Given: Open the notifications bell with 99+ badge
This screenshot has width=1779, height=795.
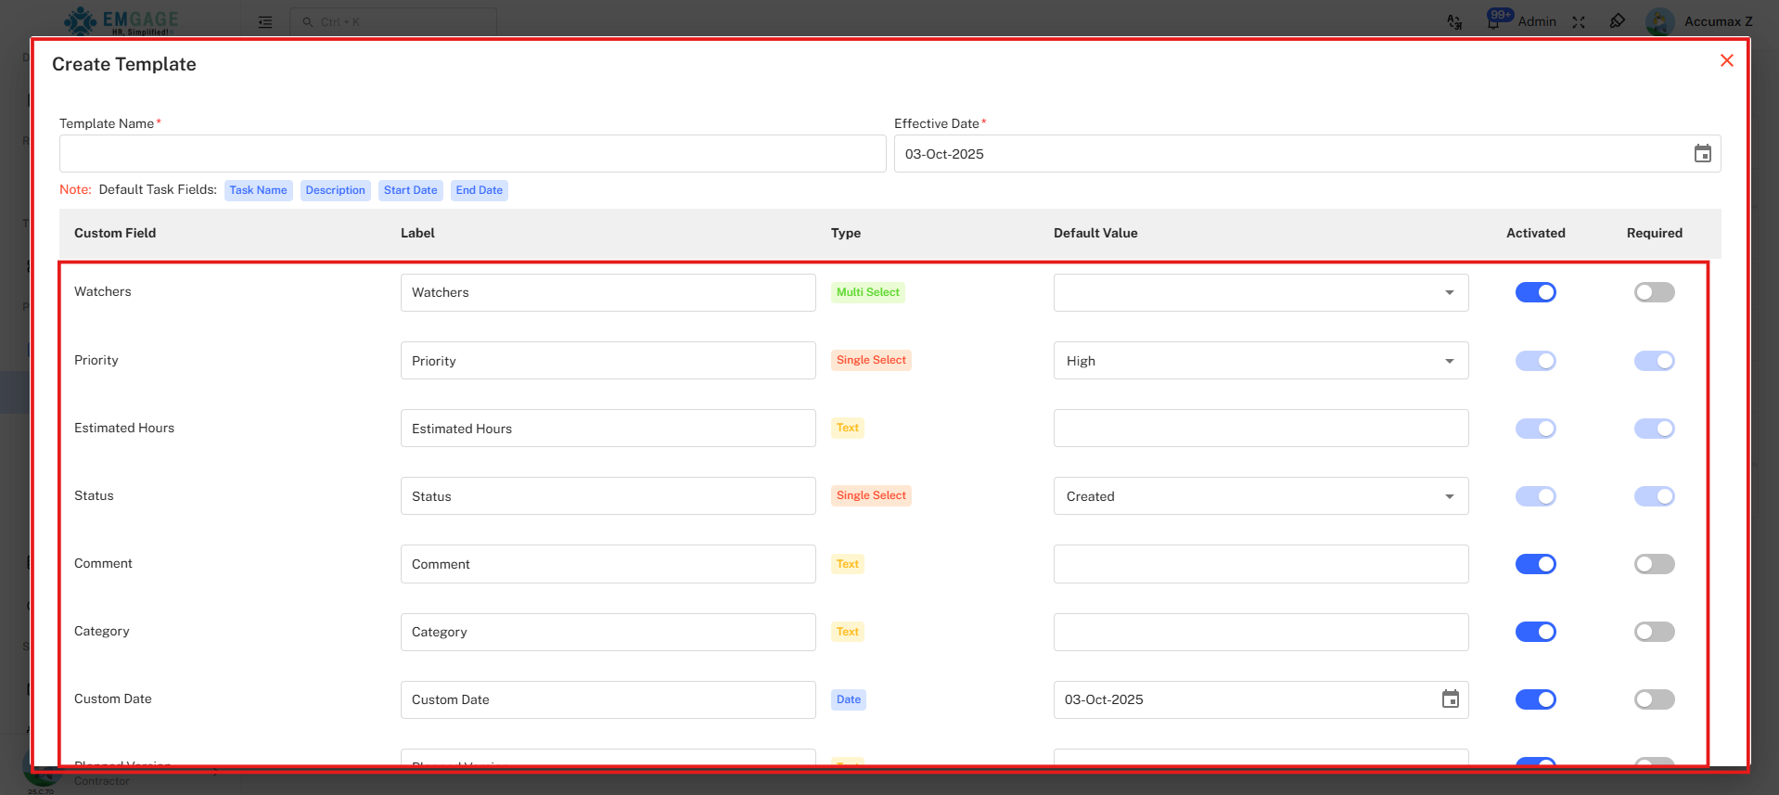Looking at the screenshot, I should (x=1493, y=21).
